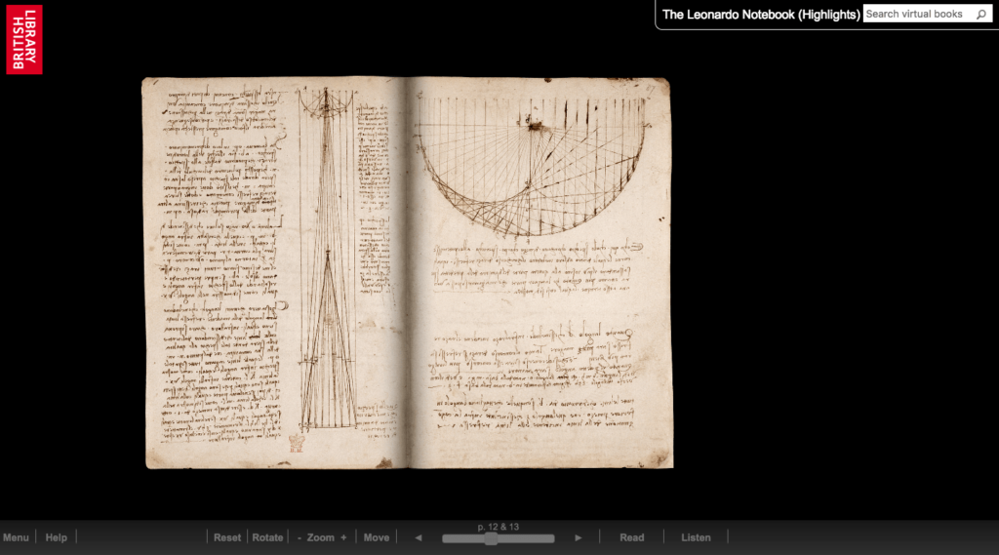Viewport: 999px width, 555px height.
Task: Focus the Search virtual books field
Action: point(917,15)
